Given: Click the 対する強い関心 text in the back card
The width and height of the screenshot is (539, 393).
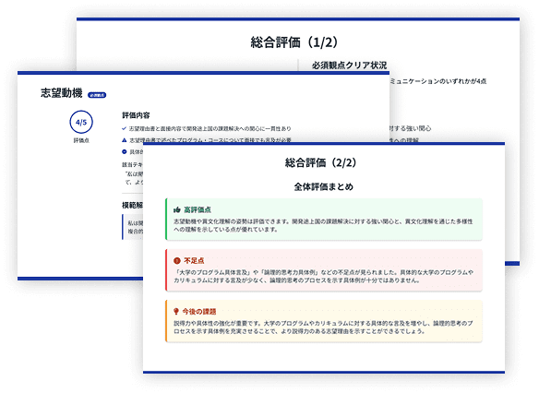Looking at the screenshot, I should (x=410, y=128).
